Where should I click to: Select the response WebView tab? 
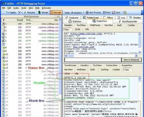click(81, 70)
